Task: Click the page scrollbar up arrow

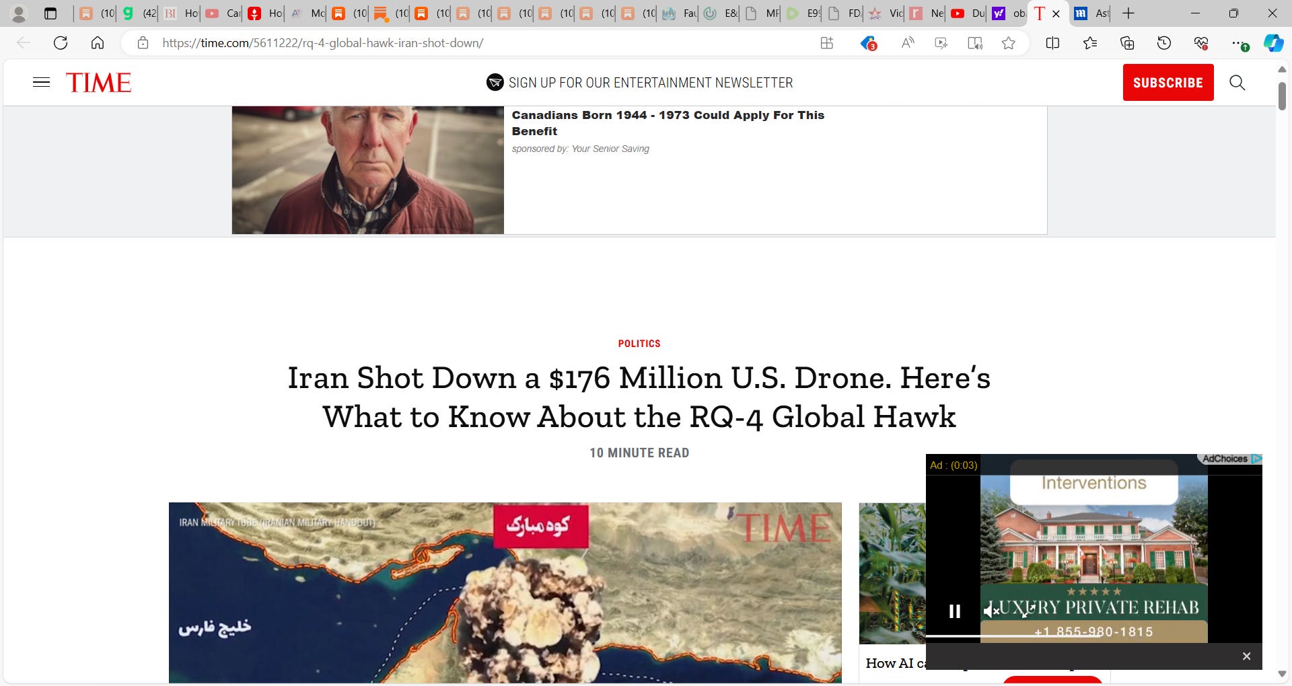Action: pos(1282,69)
